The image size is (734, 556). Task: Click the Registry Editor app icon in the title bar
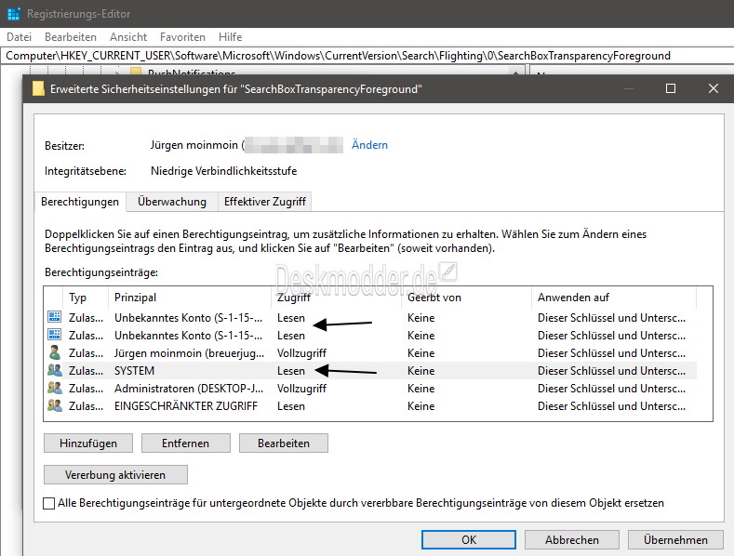[x=14, y=14]
